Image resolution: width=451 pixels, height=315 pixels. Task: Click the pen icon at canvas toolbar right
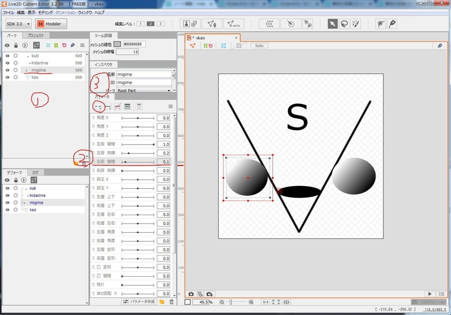pyautogui.click(x=440, y=45)
